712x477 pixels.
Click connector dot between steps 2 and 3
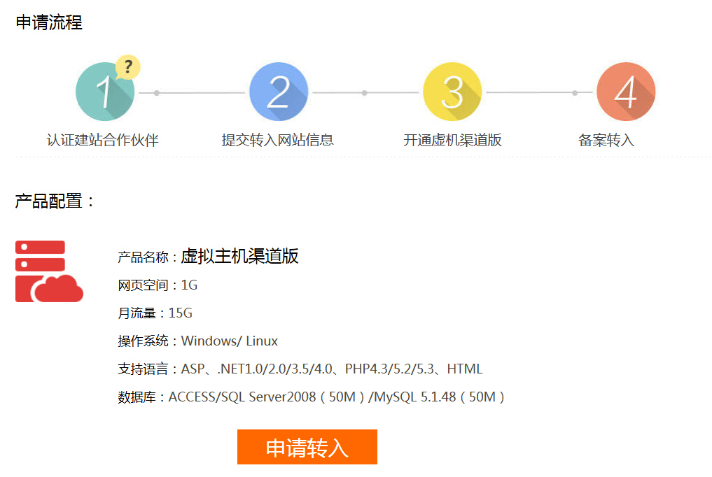click(x=364, y=93)
